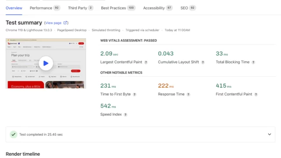Play the page load video

click(46, 63)
